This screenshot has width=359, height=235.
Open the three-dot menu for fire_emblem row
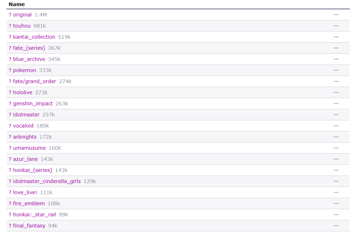pyautogui.click(x=336, y=203)
